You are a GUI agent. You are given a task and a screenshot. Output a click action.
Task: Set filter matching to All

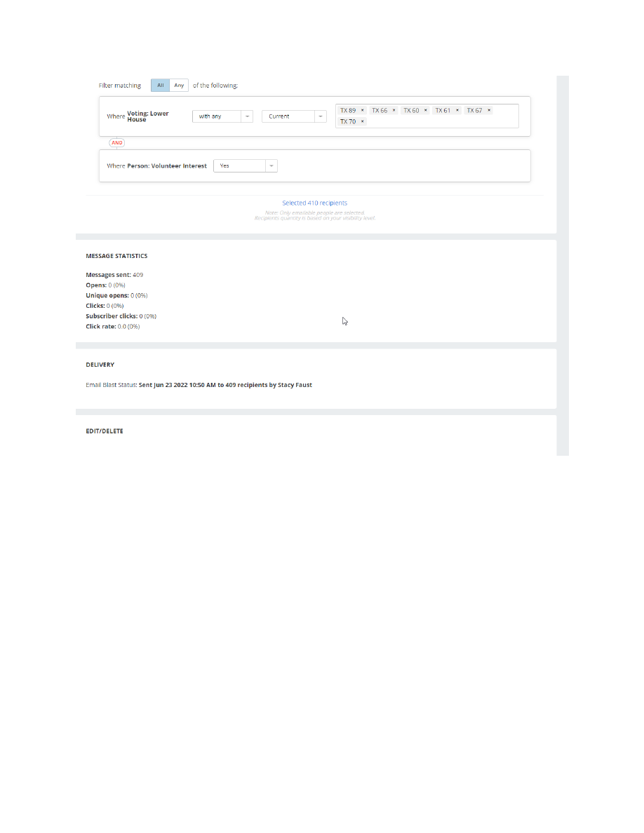[x=160, y=86]
